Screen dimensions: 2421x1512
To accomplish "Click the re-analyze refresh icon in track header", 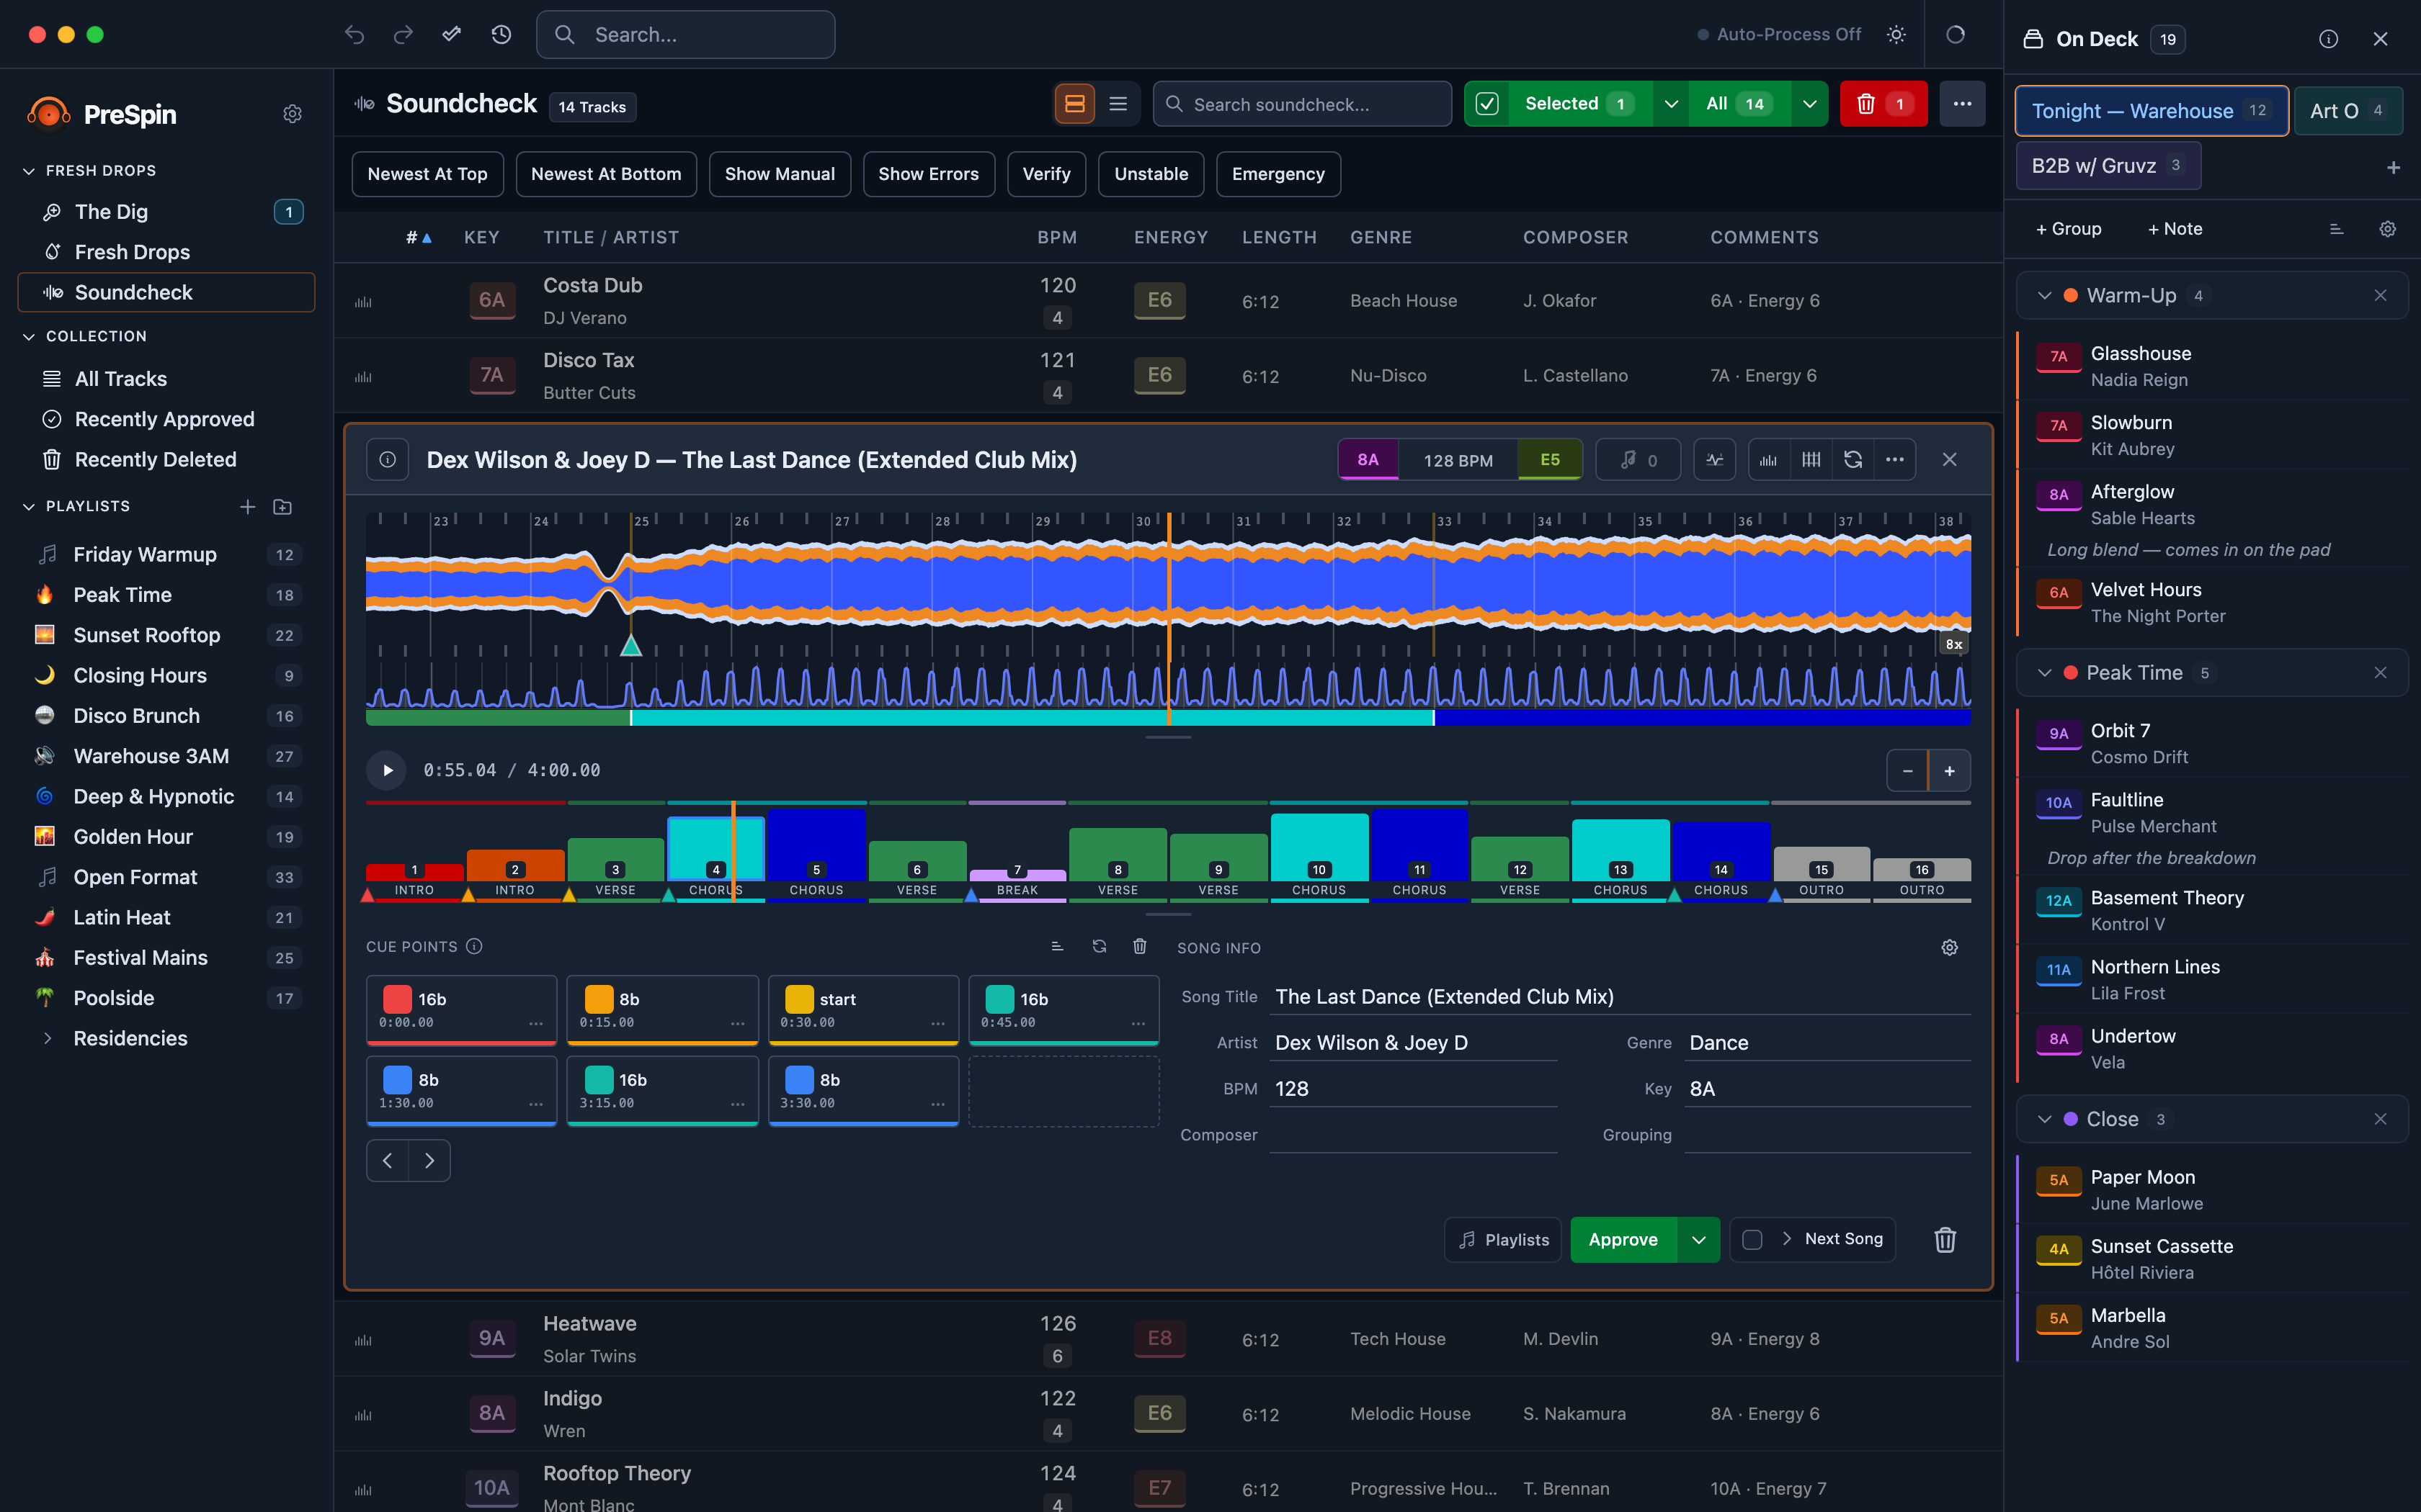I will [x=1852, y=460].
